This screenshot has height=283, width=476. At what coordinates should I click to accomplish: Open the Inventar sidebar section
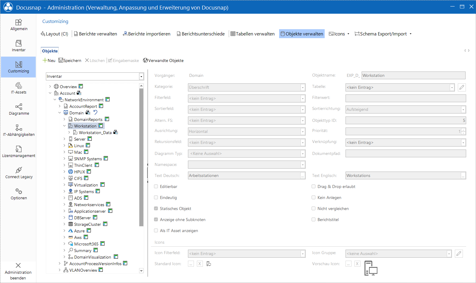click(18, 46)
